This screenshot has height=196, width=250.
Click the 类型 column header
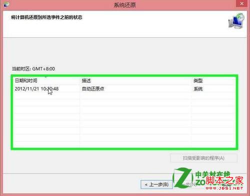[213, 81]
